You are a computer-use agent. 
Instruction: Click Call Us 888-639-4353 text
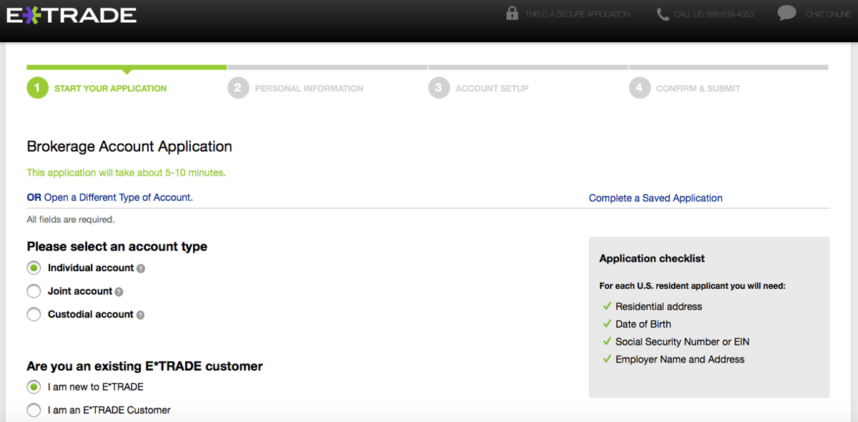714,14
